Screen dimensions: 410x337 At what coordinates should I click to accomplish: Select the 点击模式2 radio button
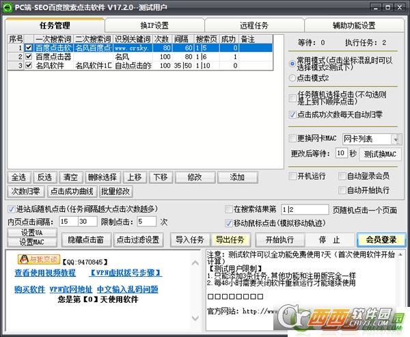292,78
